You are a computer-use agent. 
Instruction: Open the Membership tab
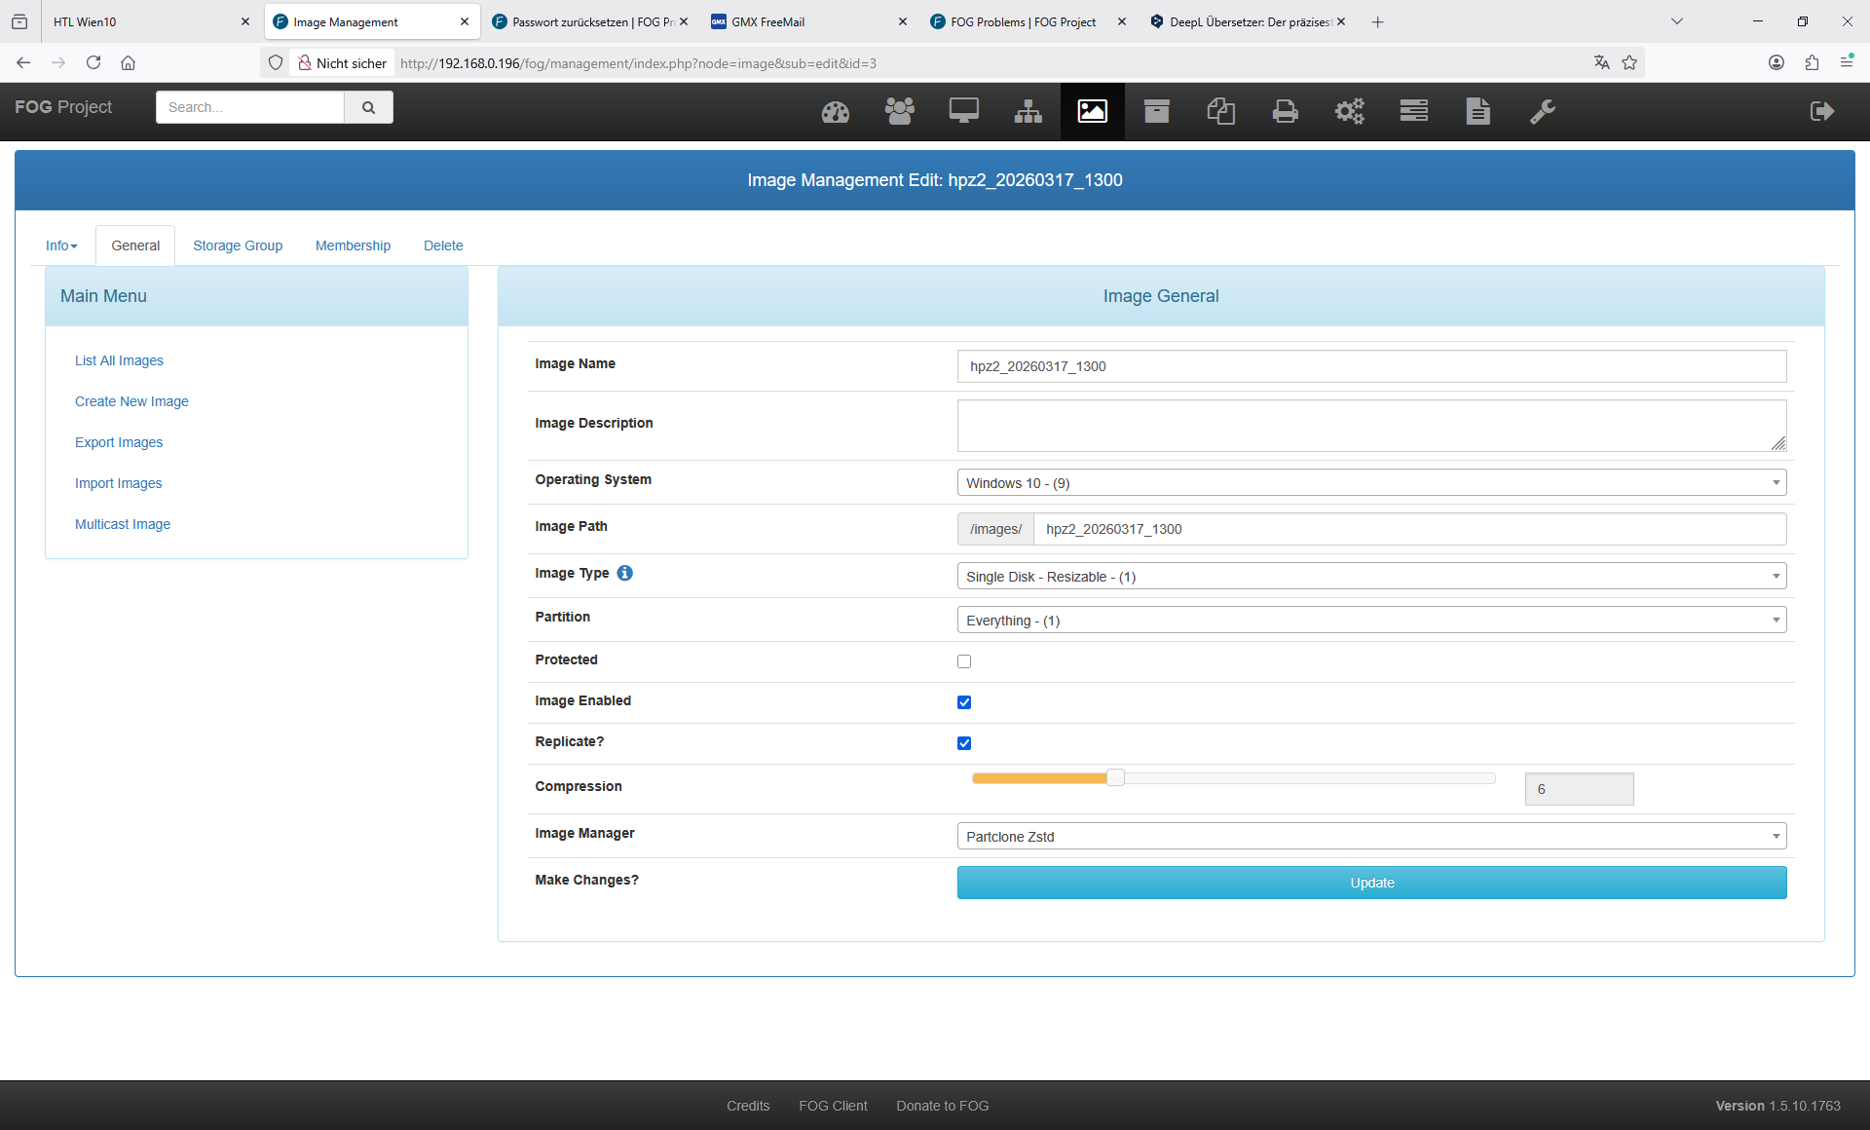tap(353, 245)
